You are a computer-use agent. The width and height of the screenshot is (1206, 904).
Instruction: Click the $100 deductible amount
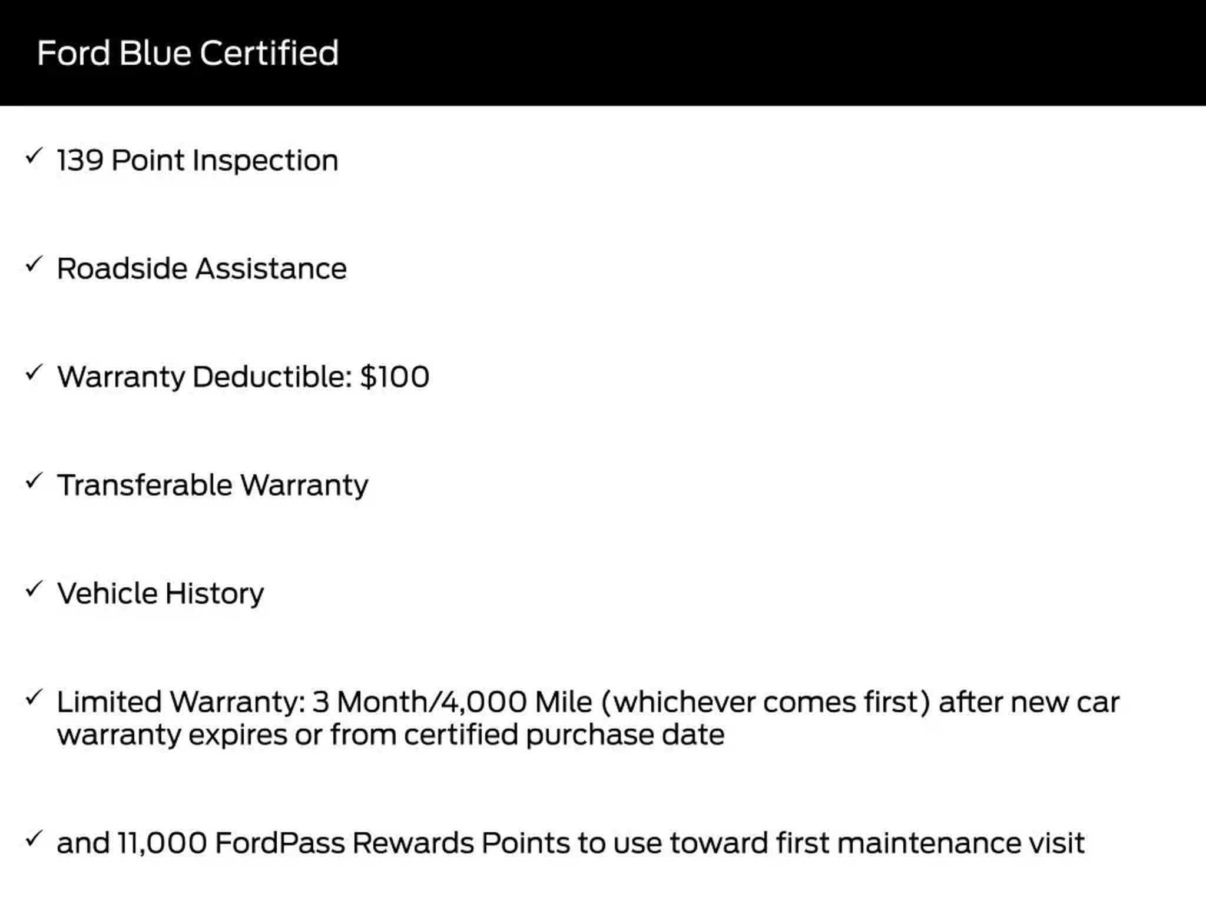(x=395, y=377)
